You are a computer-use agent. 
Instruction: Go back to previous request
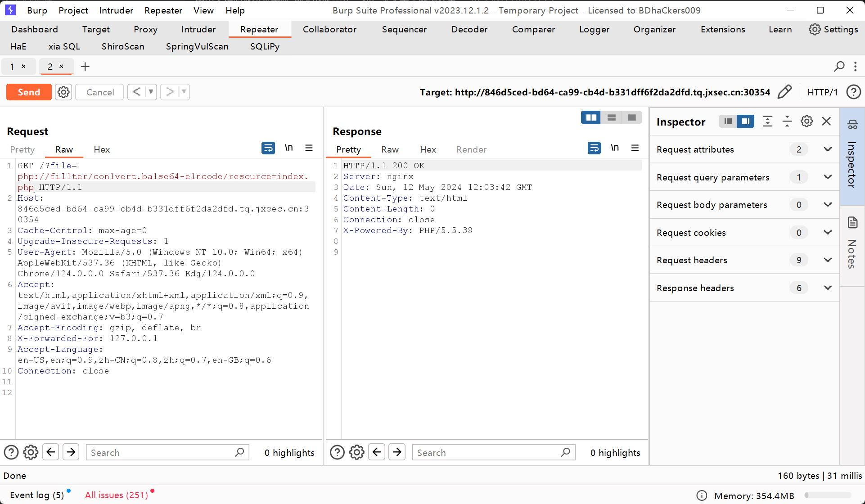[x=137, y=92]
